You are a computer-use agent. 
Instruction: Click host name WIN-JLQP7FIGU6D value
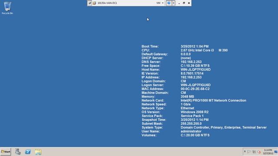click(x=195, y=69)
